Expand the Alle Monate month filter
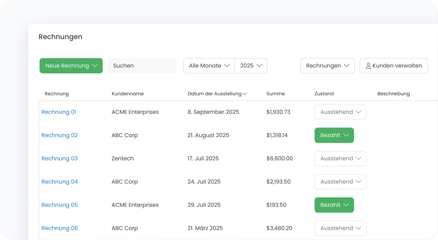The width and height of the screenshot is (438, 240). pyautogui.click(x=209, y=66)
